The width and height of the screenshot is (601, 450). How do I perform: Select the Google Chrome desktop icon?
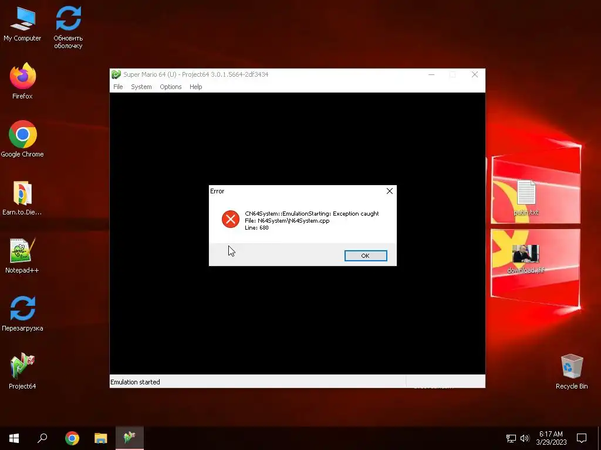click(x=22, y=139)
